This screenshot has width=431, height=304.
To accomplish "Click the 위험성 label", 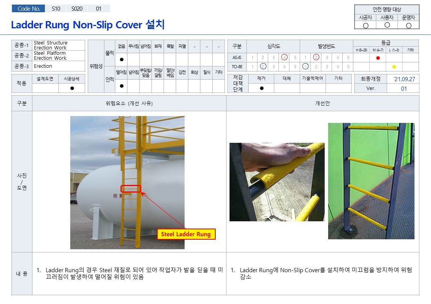I will point(96,66).
